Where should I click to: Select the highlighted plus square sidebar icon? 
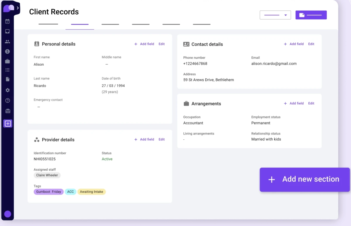tap(7, 123)
